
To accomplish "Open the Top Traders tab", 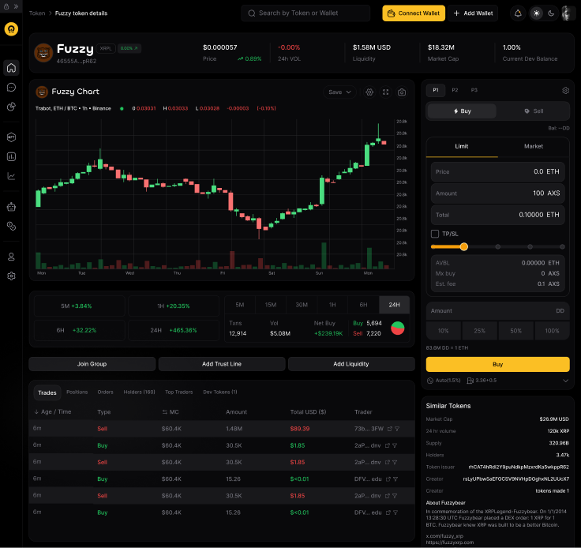I will [x=179, y=392].
